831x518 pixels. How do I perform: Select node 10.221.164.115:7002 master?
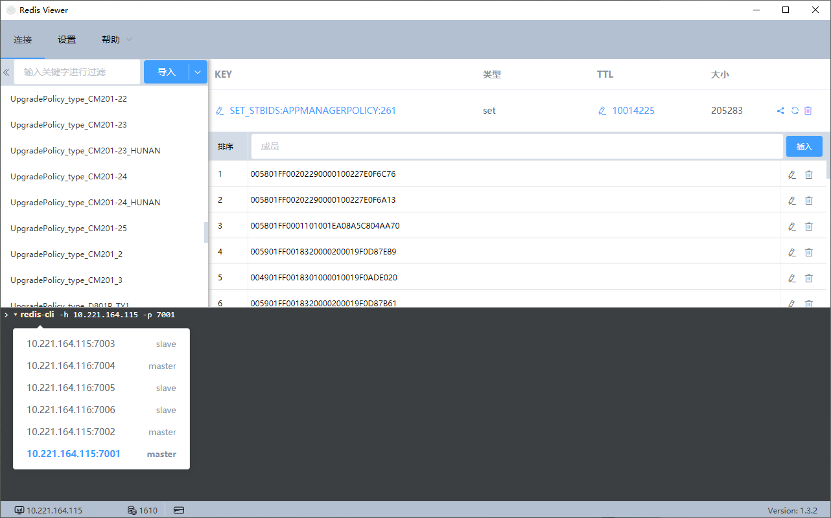pos(101,432)
